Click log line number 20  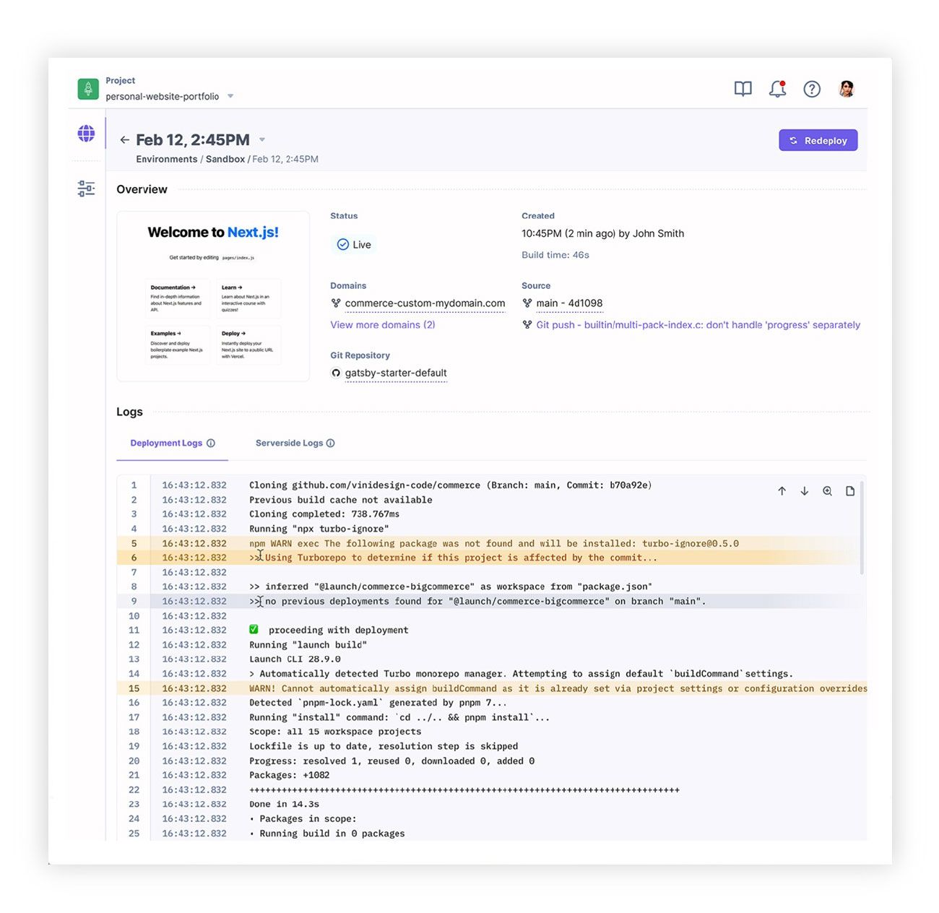[x=134, y=761]
